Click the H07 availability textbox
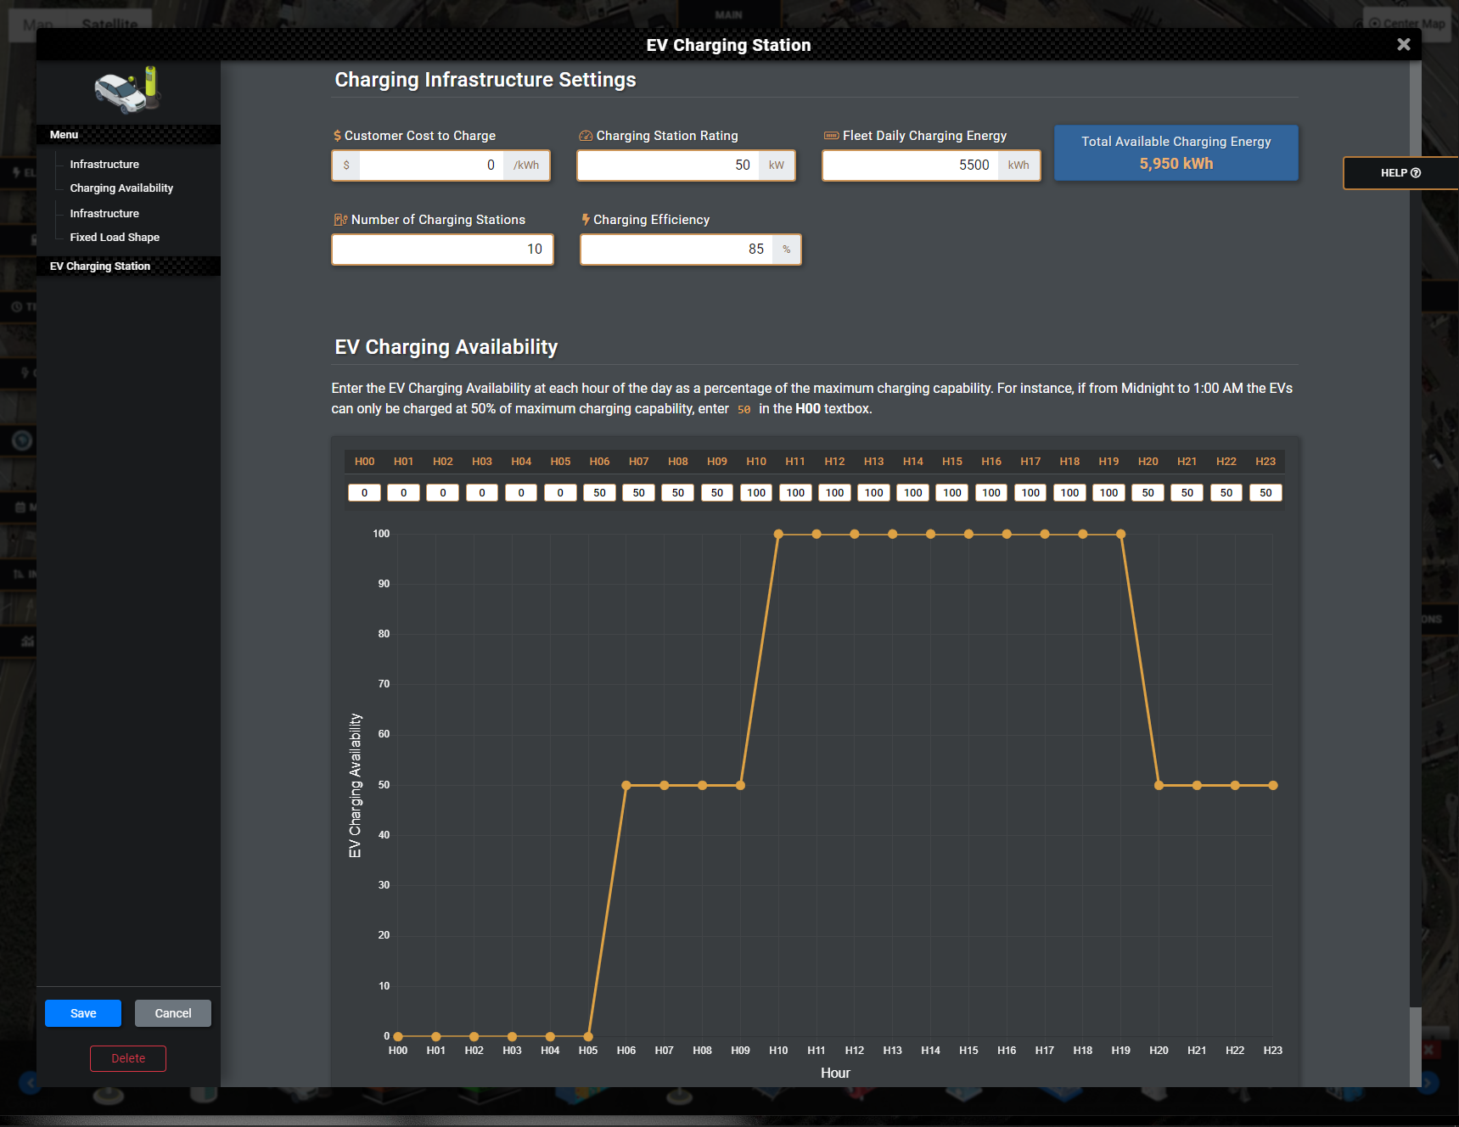This screenshot has height=1127, width=1459. point(638,493)
